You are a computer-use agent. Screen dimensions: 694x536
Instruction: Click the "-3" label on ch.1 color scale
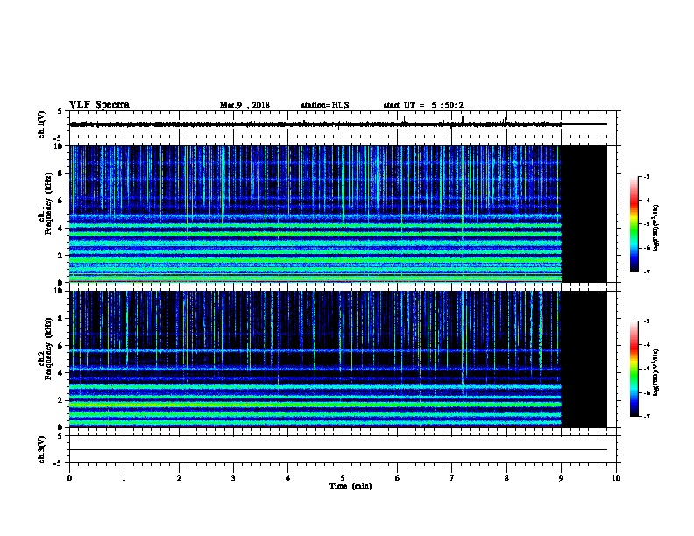click(646, 176)
